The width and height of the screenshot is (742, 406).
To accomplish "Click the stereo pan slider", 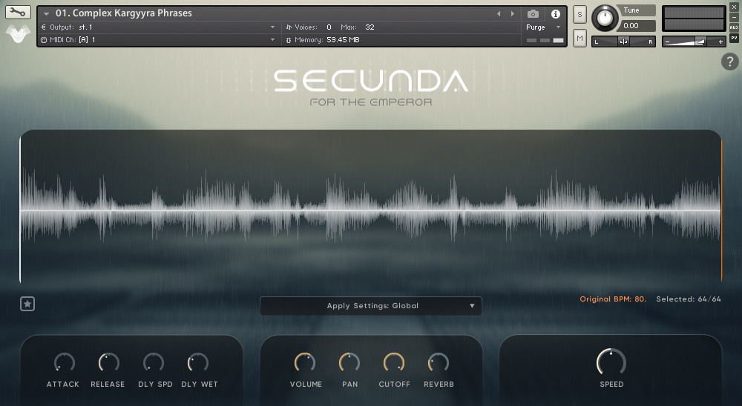I will pyautogui.click(x=624, y=41).
